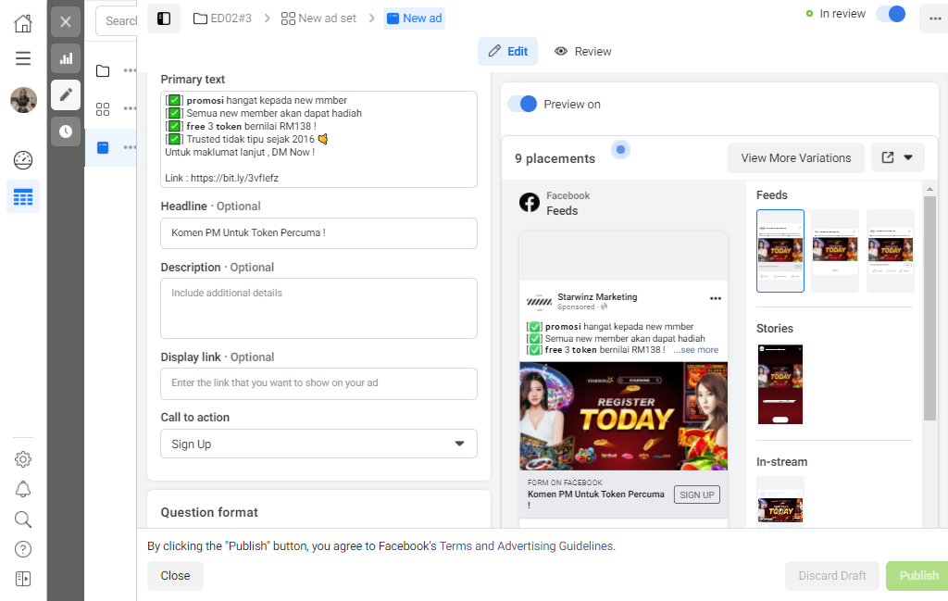Open the bar chart insights icon
The height and width of the screenshot is (601, 948).
click(66, 58)
